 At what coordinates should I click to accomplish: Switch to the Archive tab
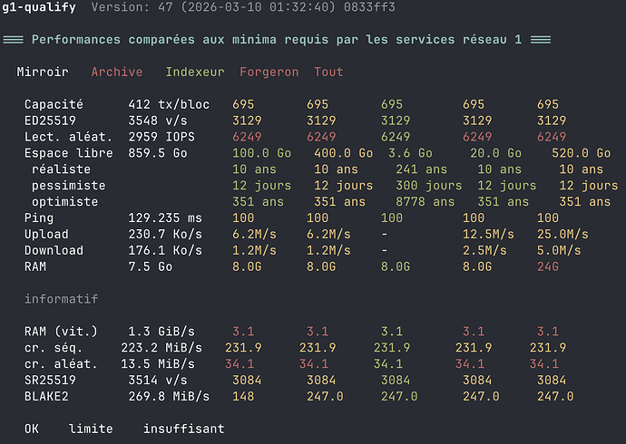117,72
